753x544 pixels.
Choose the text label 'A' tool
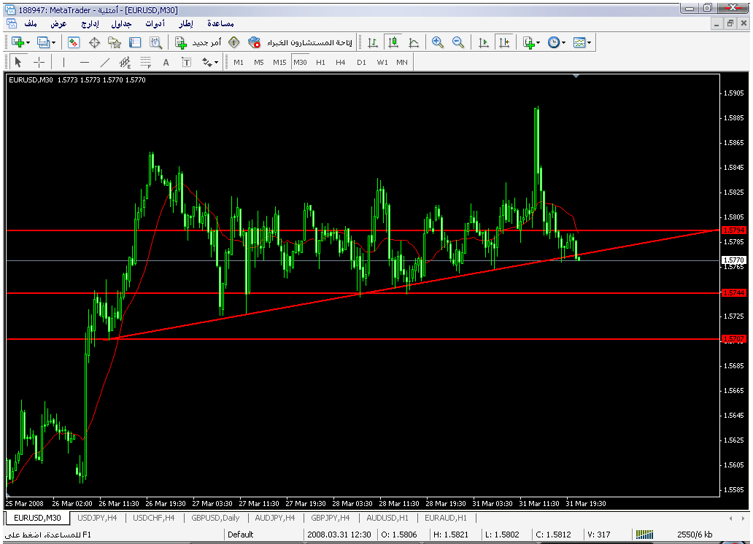tap(166, 62)
